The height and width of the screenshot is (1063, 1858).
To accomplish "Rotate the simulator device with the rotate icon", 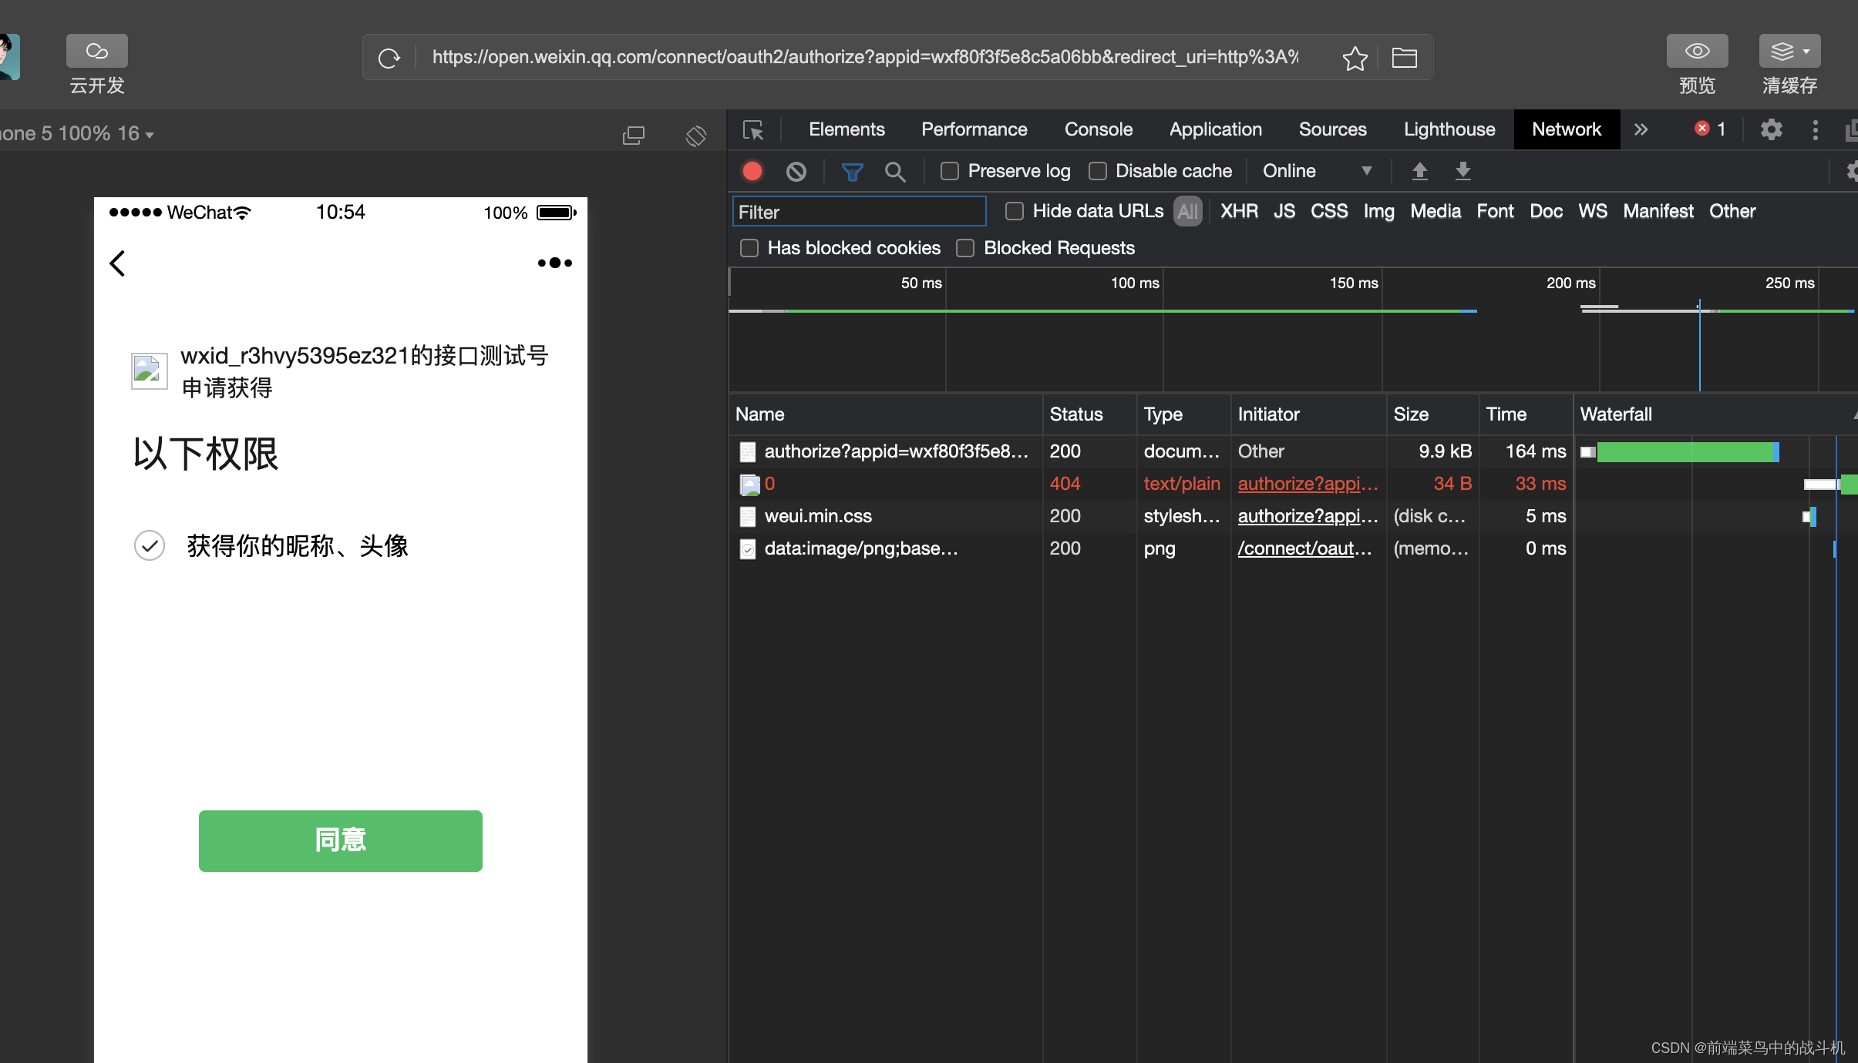I will (x=696, y=135).
